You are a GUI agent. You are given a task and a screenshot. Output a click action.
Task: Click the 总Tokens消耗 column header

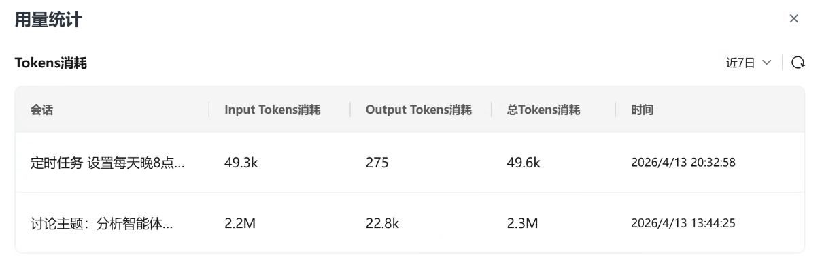pos(544,110)
